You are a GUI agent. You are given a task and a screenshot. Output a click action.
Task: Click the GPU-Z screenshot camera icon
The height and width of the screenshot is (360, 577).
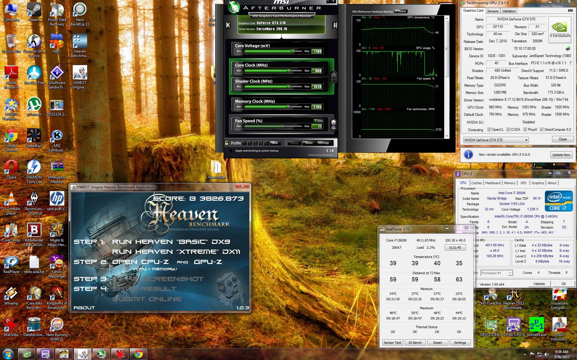click(x=570, y=10)
